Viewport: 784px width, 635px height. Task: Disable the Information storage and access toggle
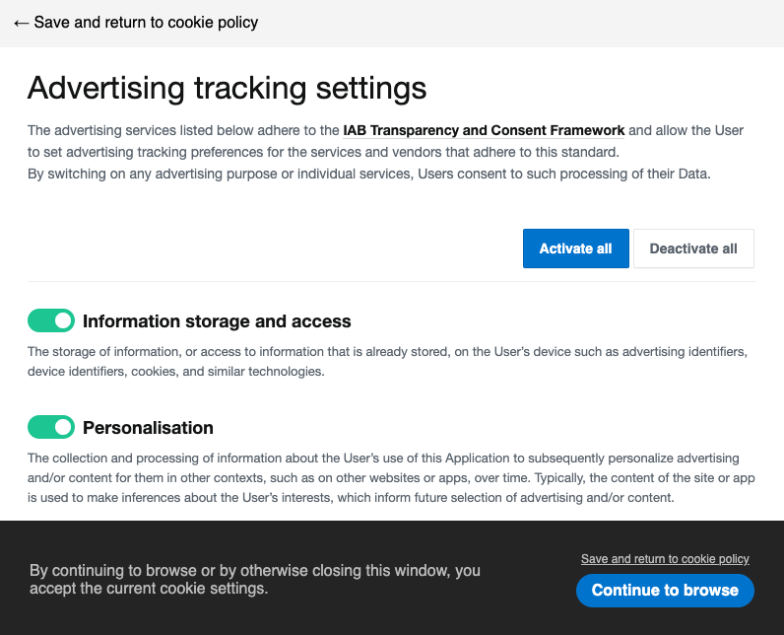[51, 320]
